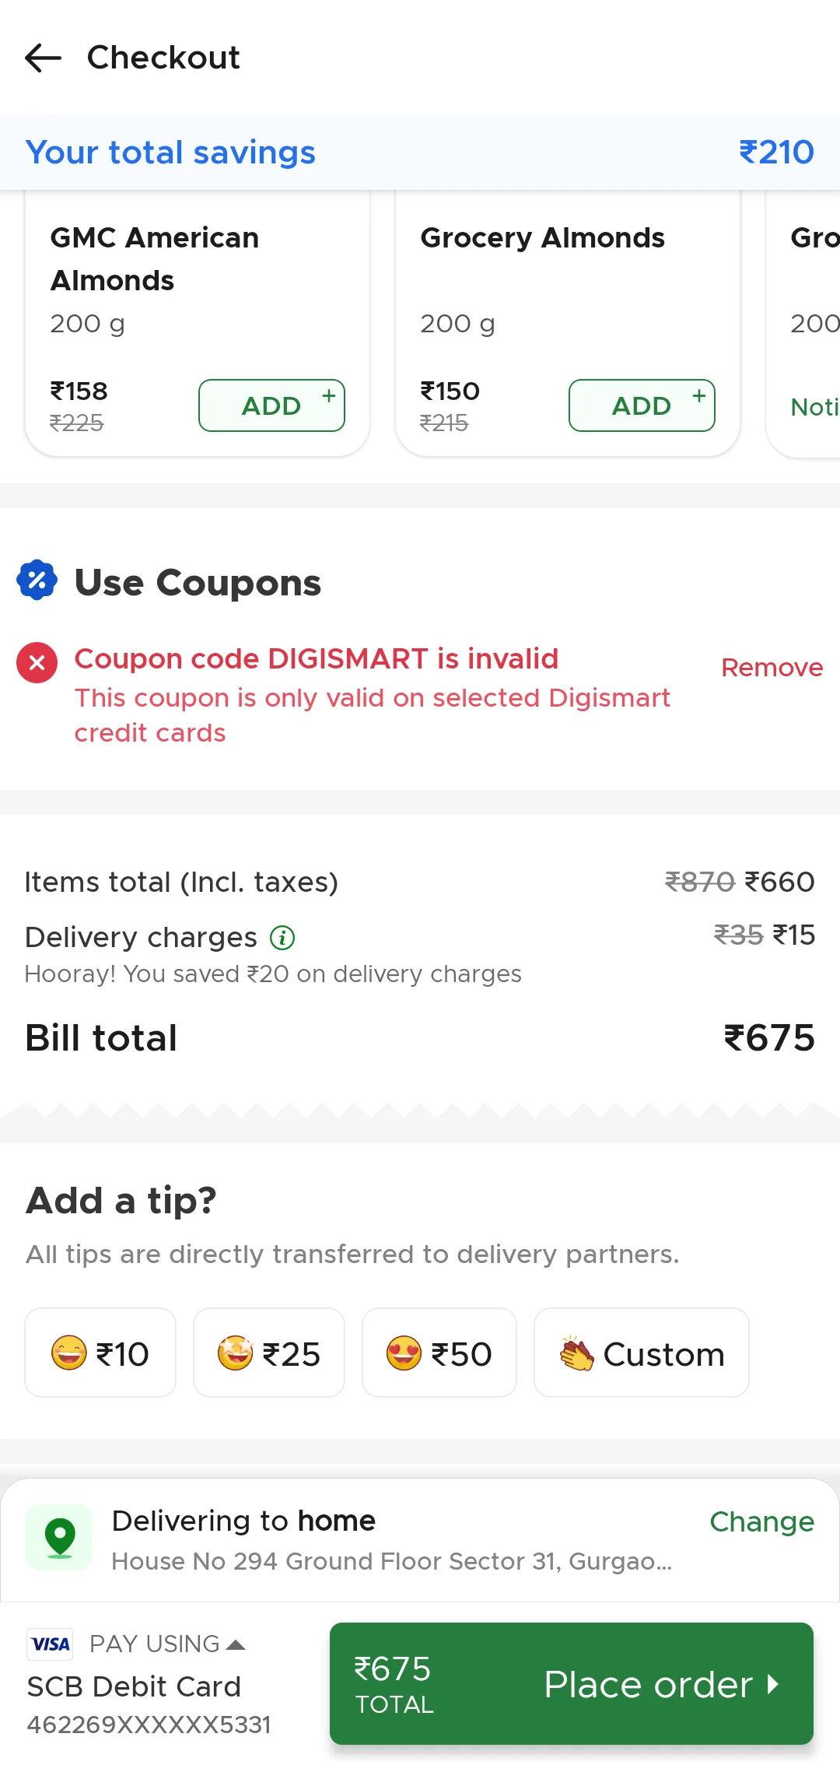Select the ₹50 tip option

[x=439, y=1353]
